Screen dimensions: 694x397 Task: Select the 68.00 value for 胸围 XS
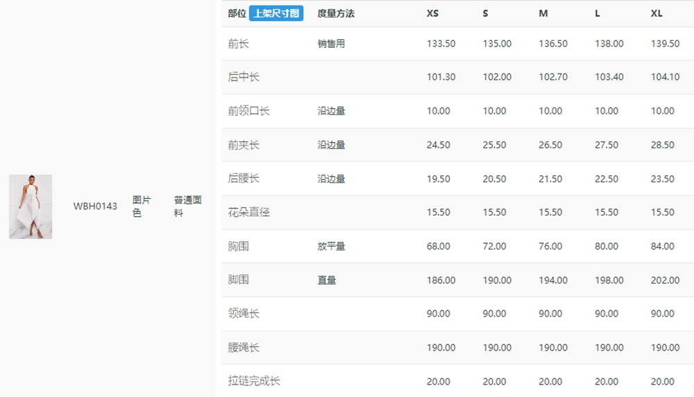click(x=438, y=246)
